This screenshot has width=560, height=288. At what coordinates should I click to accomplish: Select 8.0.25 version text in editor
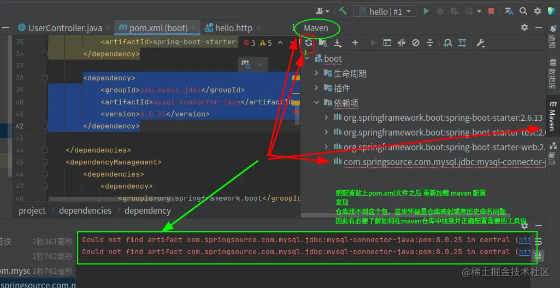click(x=153, y=114)
